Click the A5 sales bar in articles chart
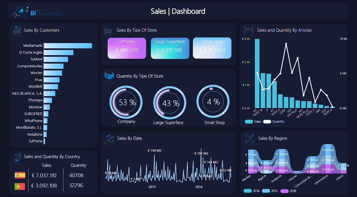The height and width of the screenshot is (197, 357). point(257,73)
